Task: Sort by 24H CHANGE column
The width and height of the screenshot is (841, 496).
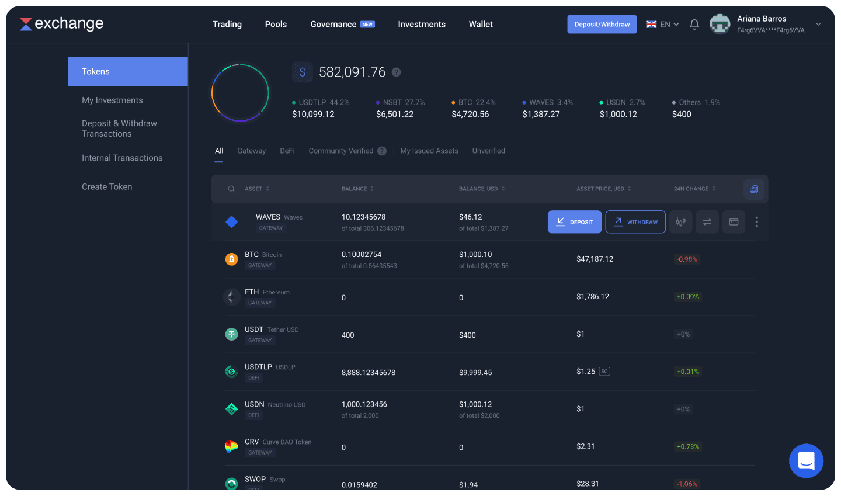Action: 695,189
